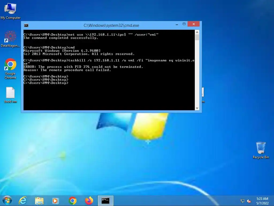Image resolution: width=274 pixels, height=206 pixels.
Task: Open the My Computer desktop icon
Action: pos(10,11)
